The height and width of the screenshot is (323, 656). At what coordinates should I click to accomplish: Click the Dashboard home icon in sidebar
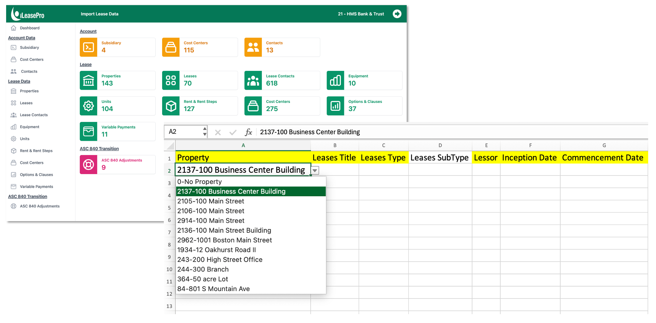[x=14, y=28]
